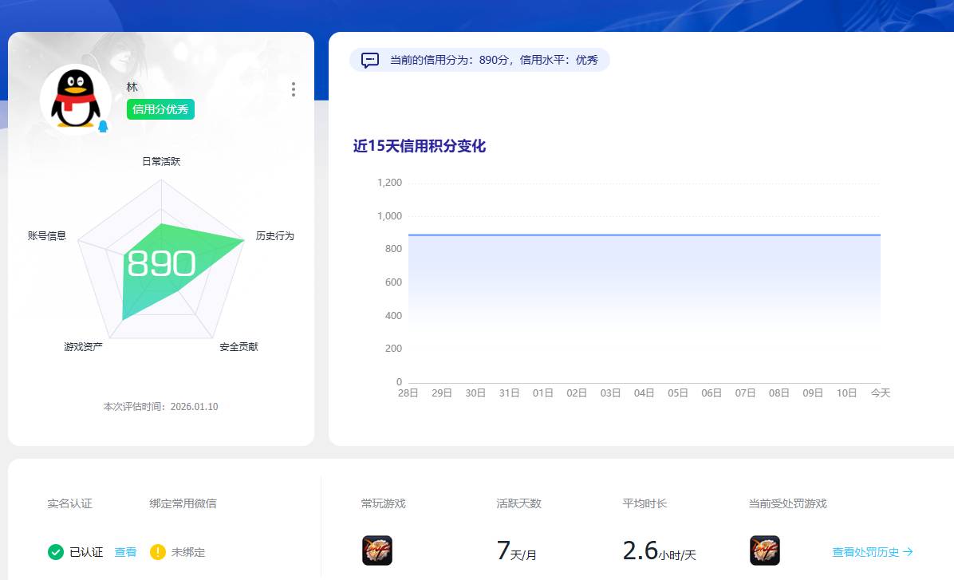The width and height of the screenshot is (954, 580).
Task: Click the 查看 link next to 已认证
Action: click(x=127, y=551)
